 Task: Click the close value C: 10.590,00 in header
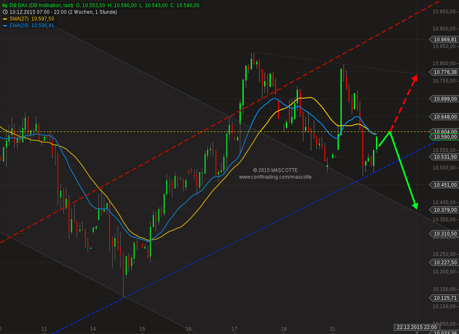tap(185, 5)
